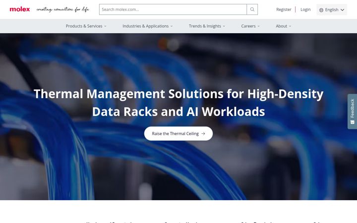Open the Industries & Applications menu
The image size is (357, 223).
(148, 26)
